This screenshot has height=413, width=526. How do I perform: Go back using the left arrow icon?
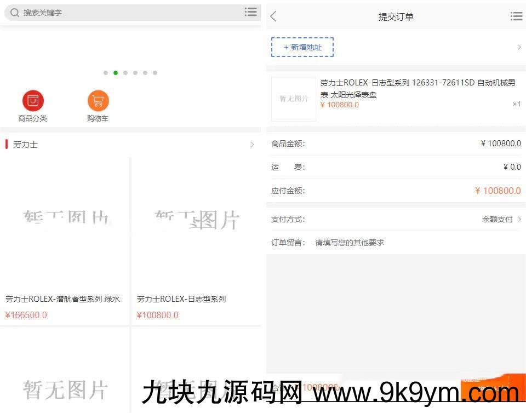coord(274,17)
